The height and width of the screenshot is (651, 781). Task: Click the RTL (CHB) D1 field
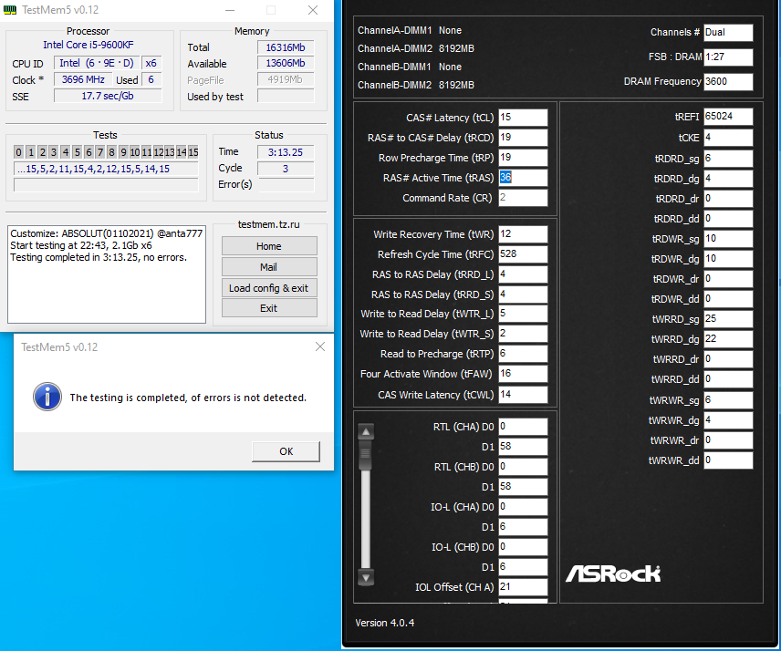pyautogui.click(x=523, y=486)
